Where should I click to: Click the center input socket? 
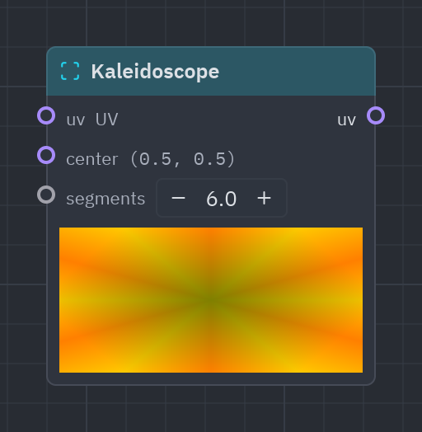[46, 155]
